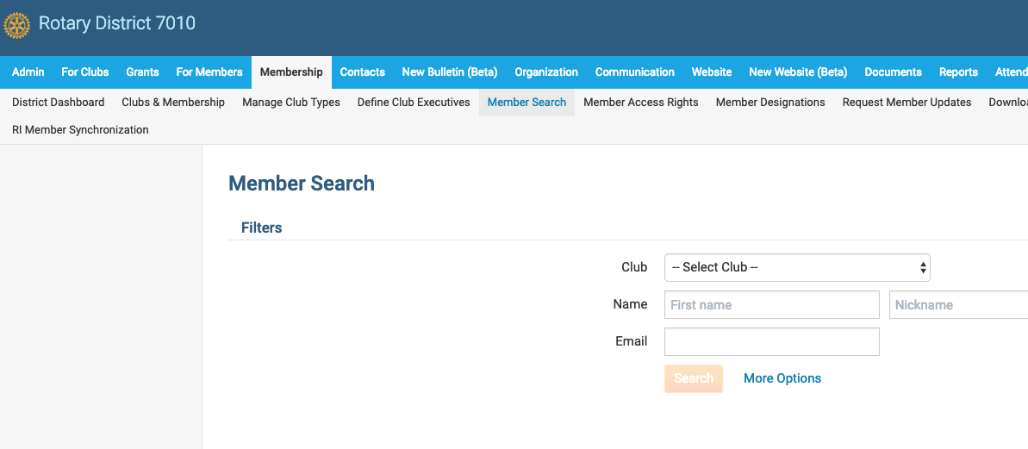Viewport: 1028px width, 449px height.
Task: Open the Select Club dropdown
Action: click(x=796, y=267)
